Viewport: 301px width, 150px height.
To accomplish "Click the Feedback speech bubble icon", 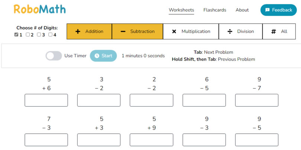I will tap(268, 10).
